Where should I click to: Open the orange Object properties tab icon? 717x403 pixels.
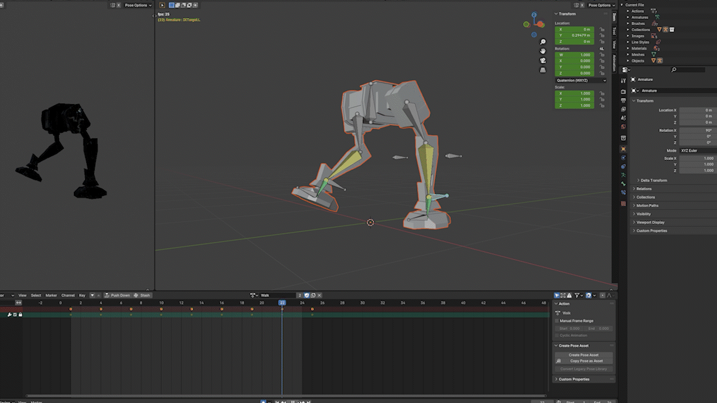[623, 149]
